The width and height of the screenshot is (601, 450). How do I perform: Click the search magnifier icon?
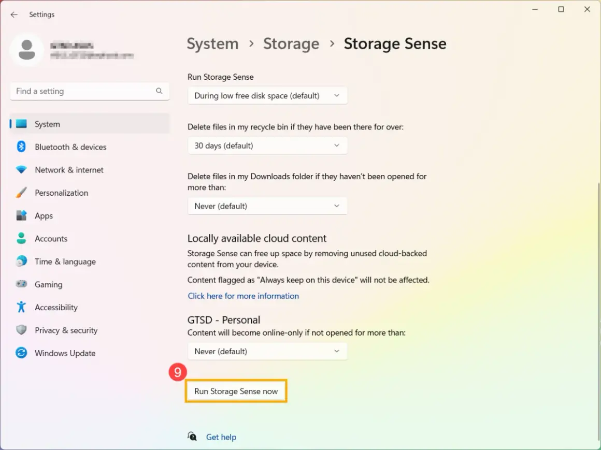(159, 91)
